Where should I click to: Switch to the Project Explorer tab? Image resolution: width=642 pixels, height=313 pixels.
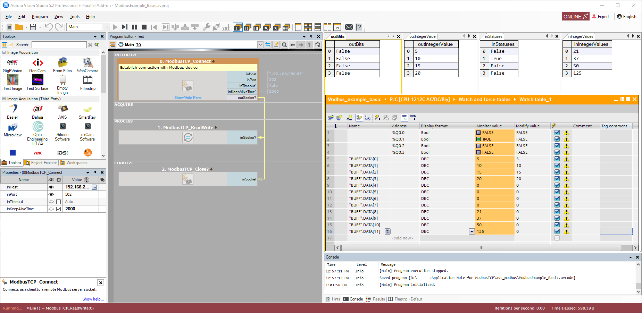point(41,163)
